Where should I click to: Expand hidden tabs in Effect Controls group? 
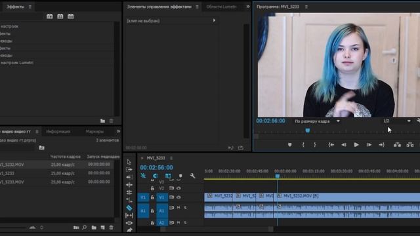248,7
